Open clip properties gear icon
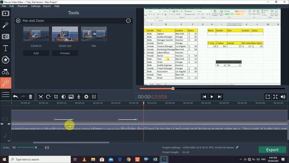 (86, 96)
